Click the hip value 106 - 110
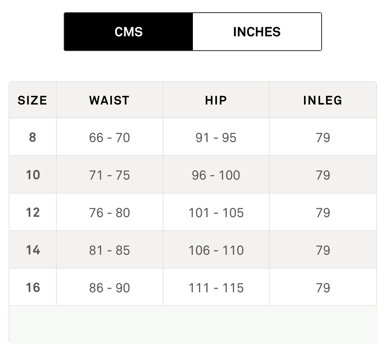Image resolution: width=389 pixels, height=356 pixels. [x=216, y=250]
